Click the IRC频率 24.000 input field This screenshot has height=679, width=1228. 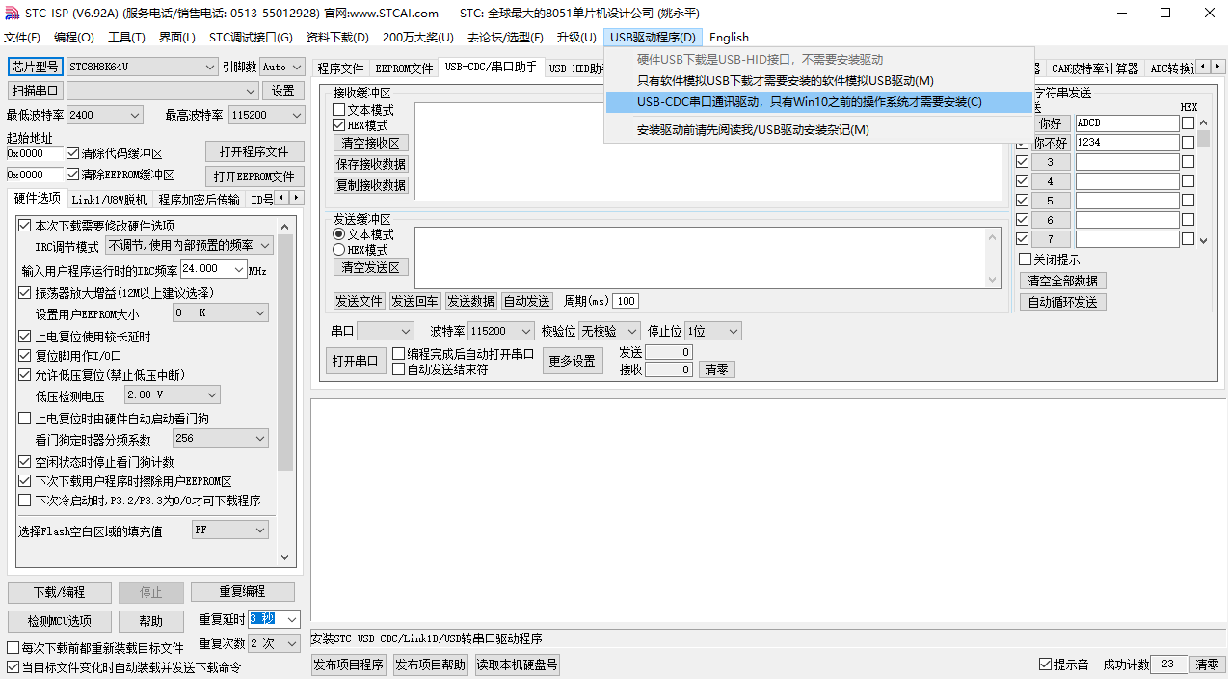(214, 269)
